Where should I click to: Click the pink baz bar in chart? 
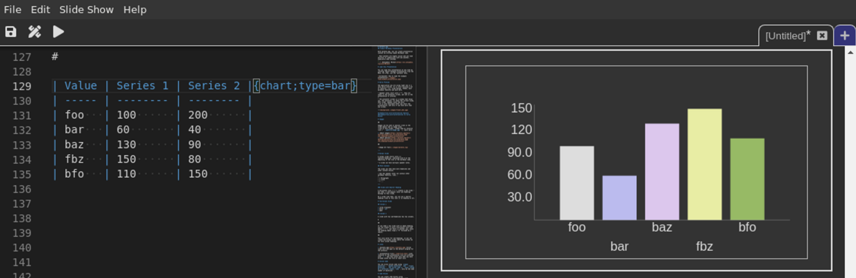tap(662, 172)
